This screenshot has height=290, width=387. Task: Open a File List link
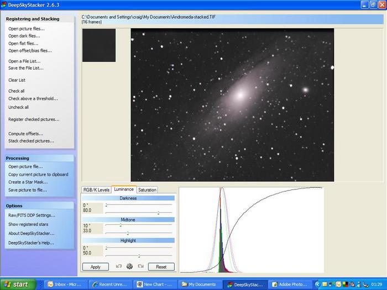24,61
